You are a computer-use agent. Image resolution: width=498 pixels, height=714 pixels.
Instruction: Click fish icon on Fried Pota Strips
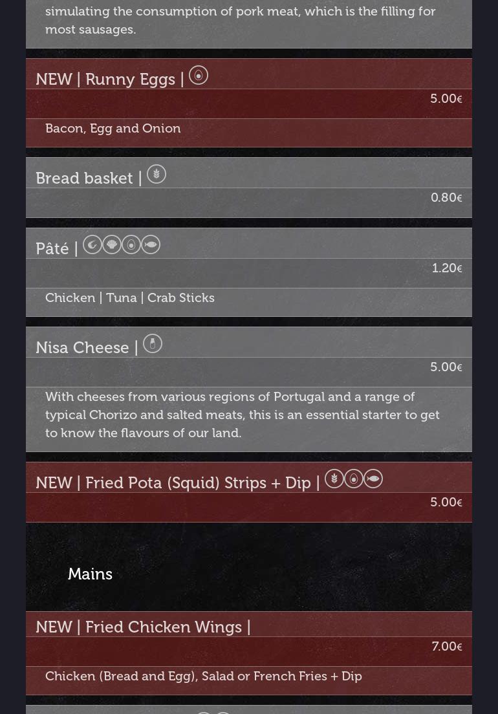373,479
